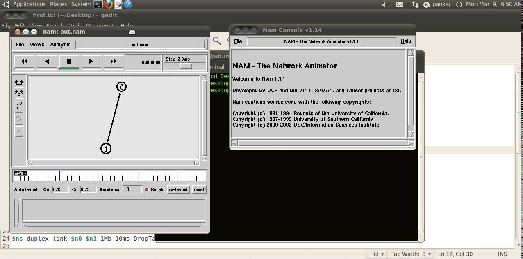The width and height of the screenshot is (523, 259).
Task: Click Nam Console horizontal scrollbar left arrow
Action: [x=234, y=143]
